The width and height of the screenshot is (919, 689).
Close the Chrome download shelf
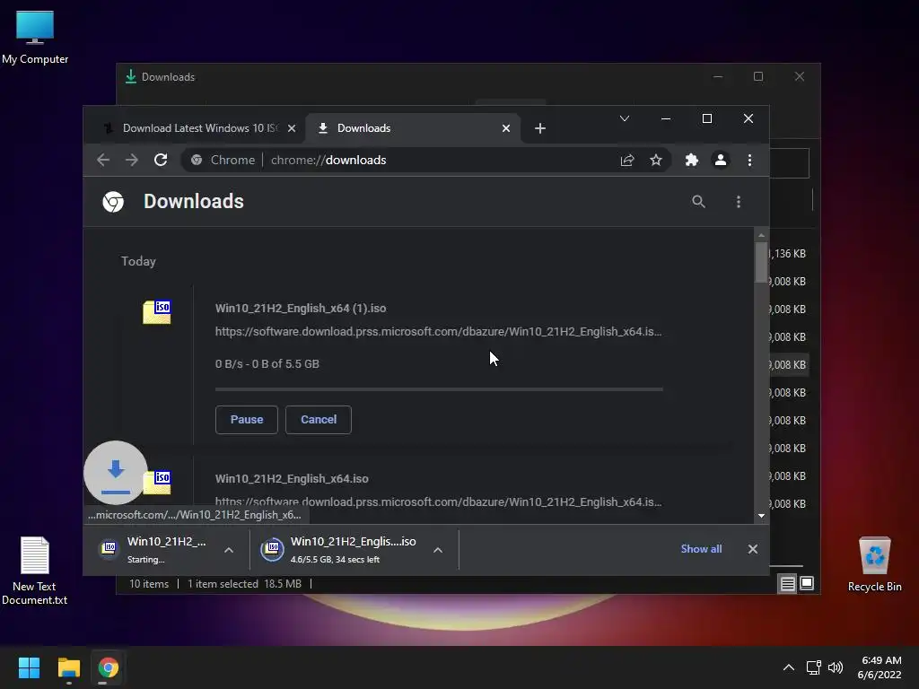click(x=753, y=549)
